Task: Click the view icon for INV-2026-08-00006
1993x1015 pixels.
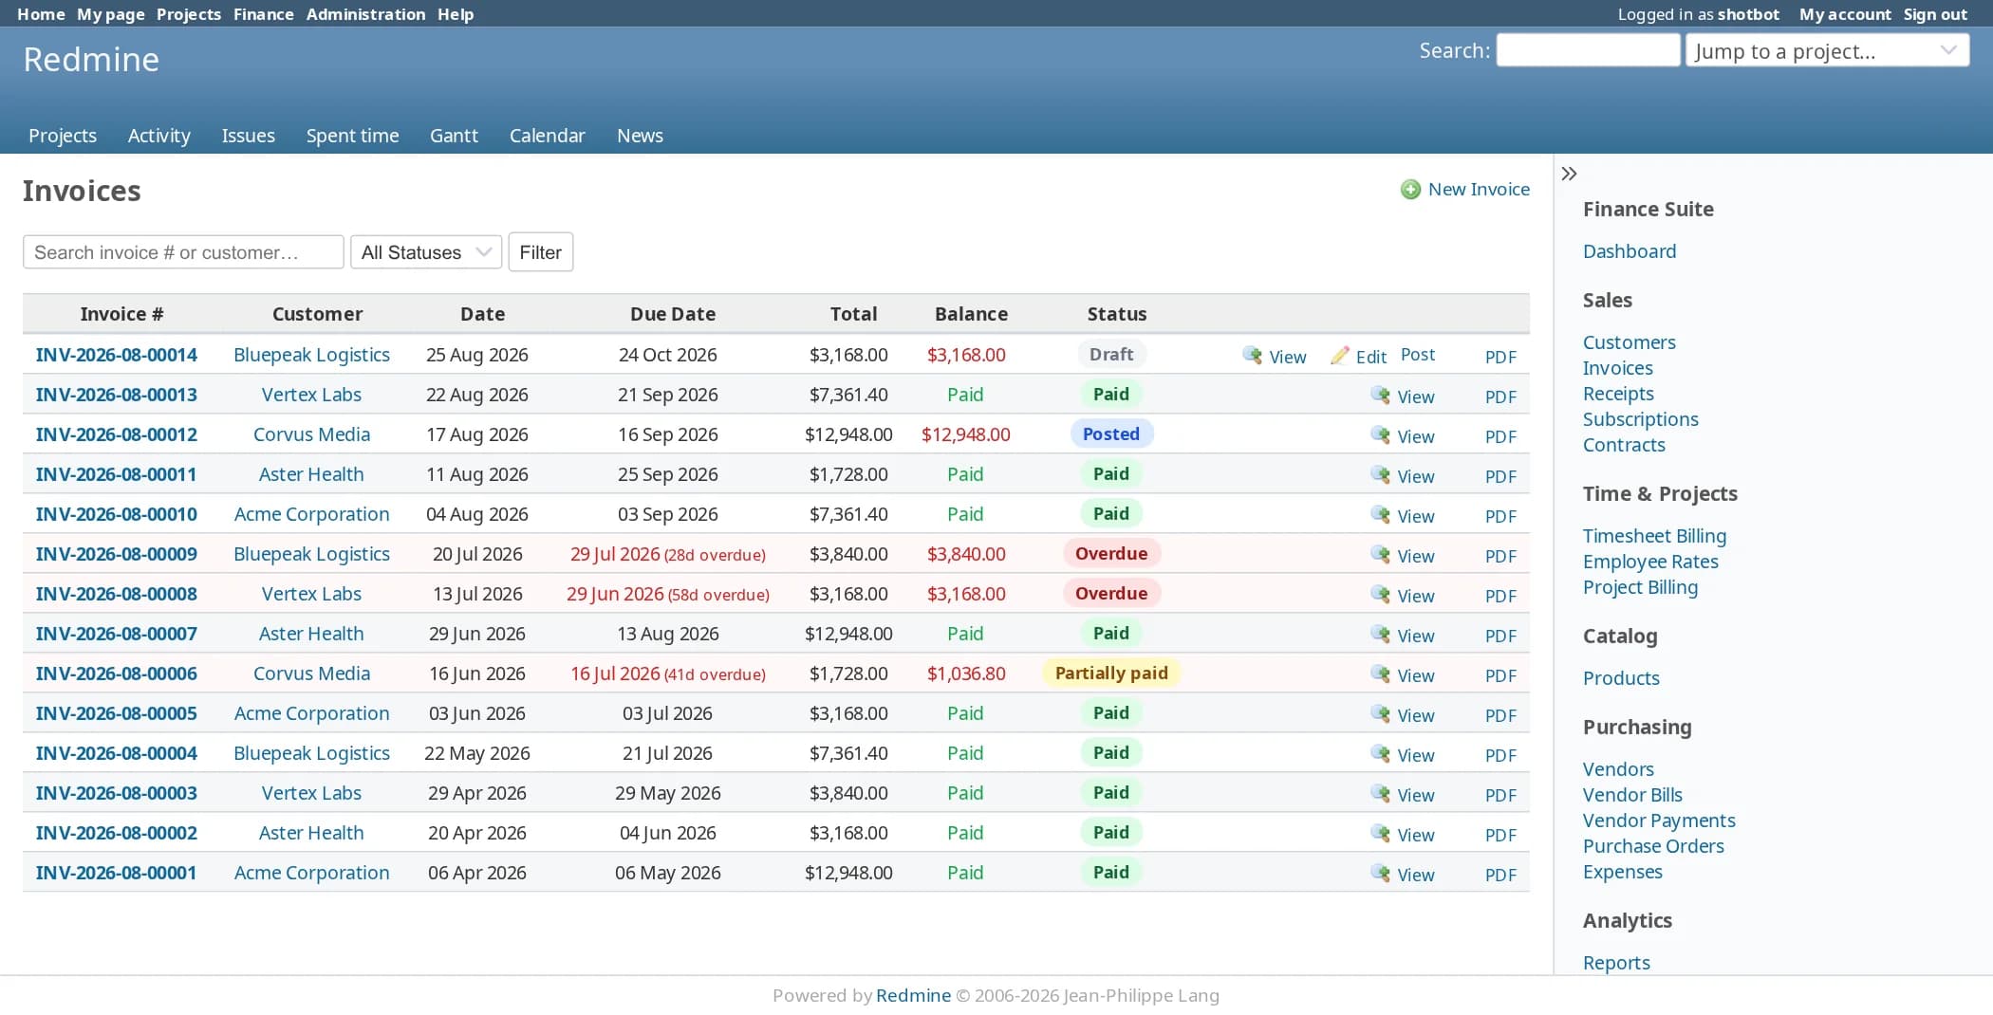Action: pos(1381,674)
